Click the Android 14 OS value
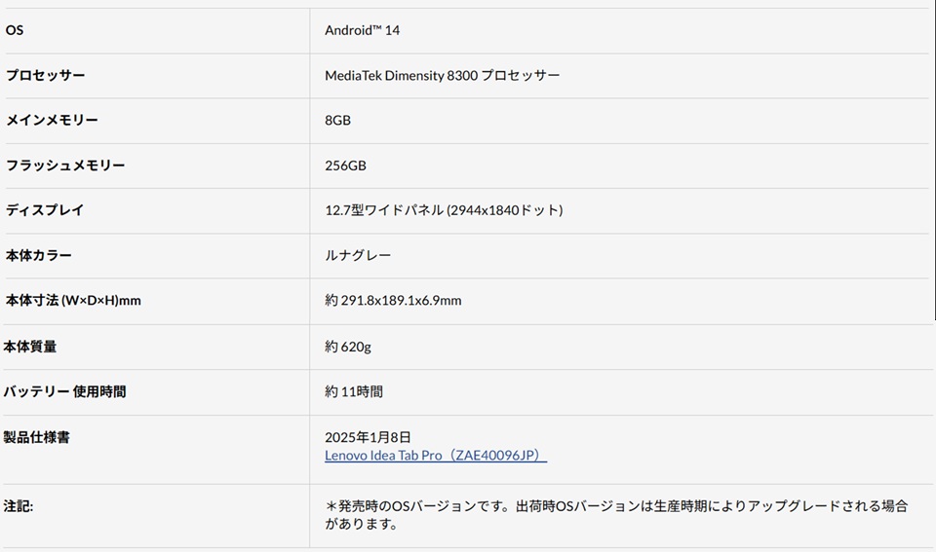The image size is (936, 552). pos(362,30)
